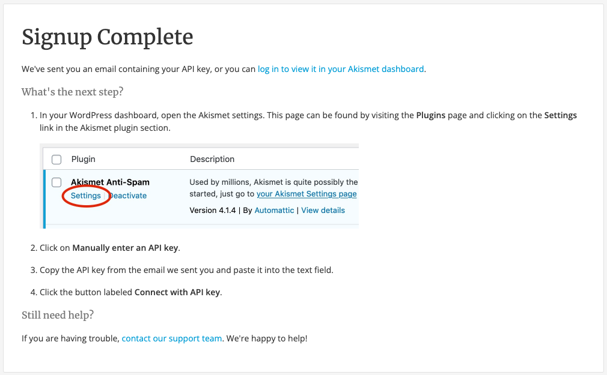Click the 'Plugin' column header label
The width and height of the screenshot is (607, 375).
coord(83,159)
